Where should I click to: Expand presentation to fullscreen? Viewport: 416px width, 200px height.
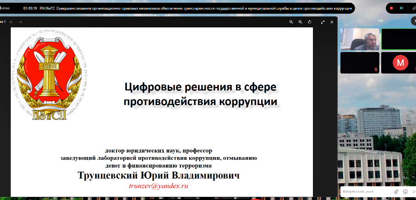point(323,22)
